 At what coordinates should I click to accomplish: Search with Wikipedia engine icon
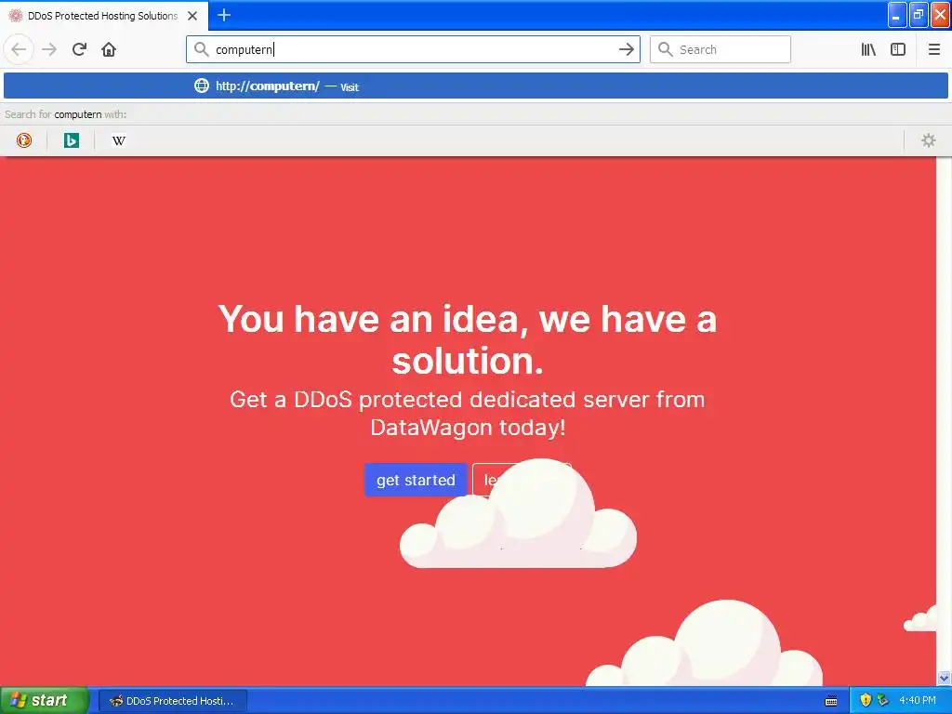118,140
